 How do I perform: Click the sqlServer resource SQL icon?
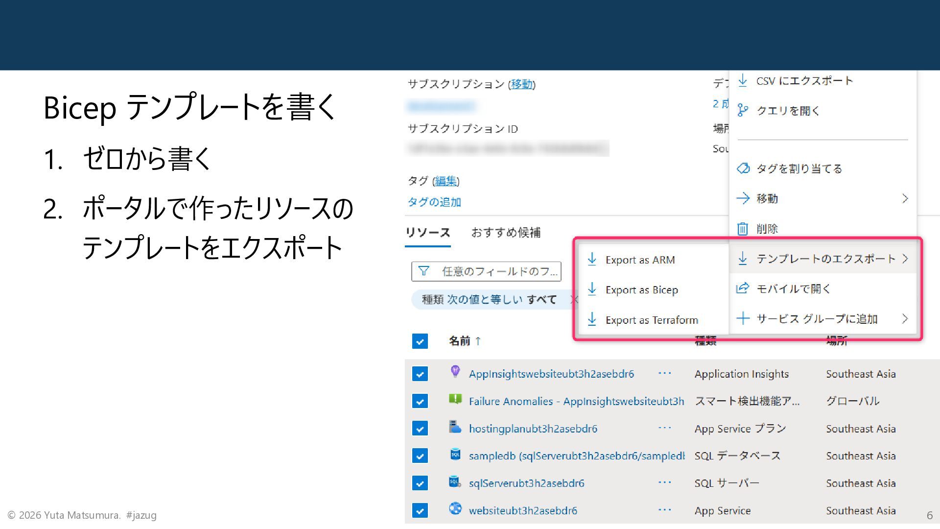click(x=455, y=482)
